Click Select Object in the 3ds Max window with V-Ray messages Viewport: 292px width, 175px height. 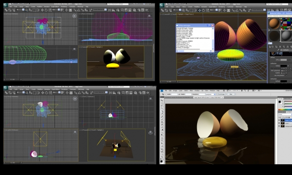183,10
